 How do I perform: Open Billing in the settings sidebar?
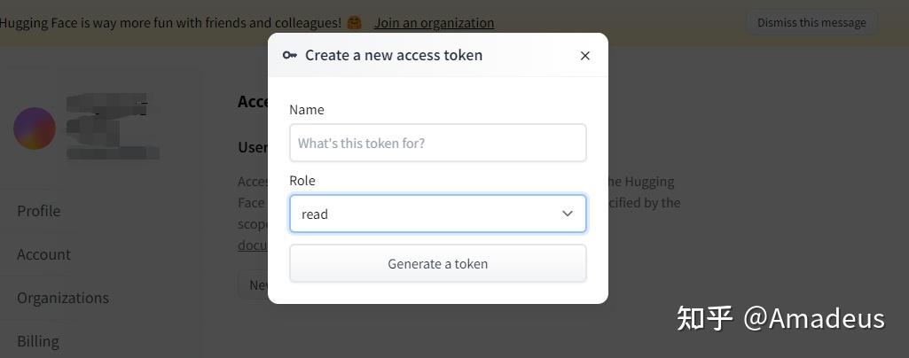coord(37,341)
